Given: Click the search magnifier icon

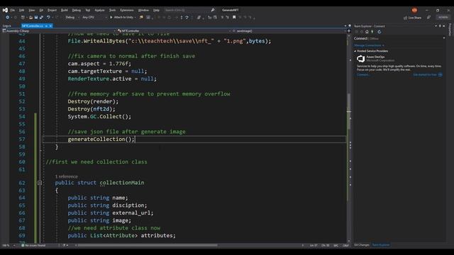Looking at the screenshot, I should coord(213,10).
